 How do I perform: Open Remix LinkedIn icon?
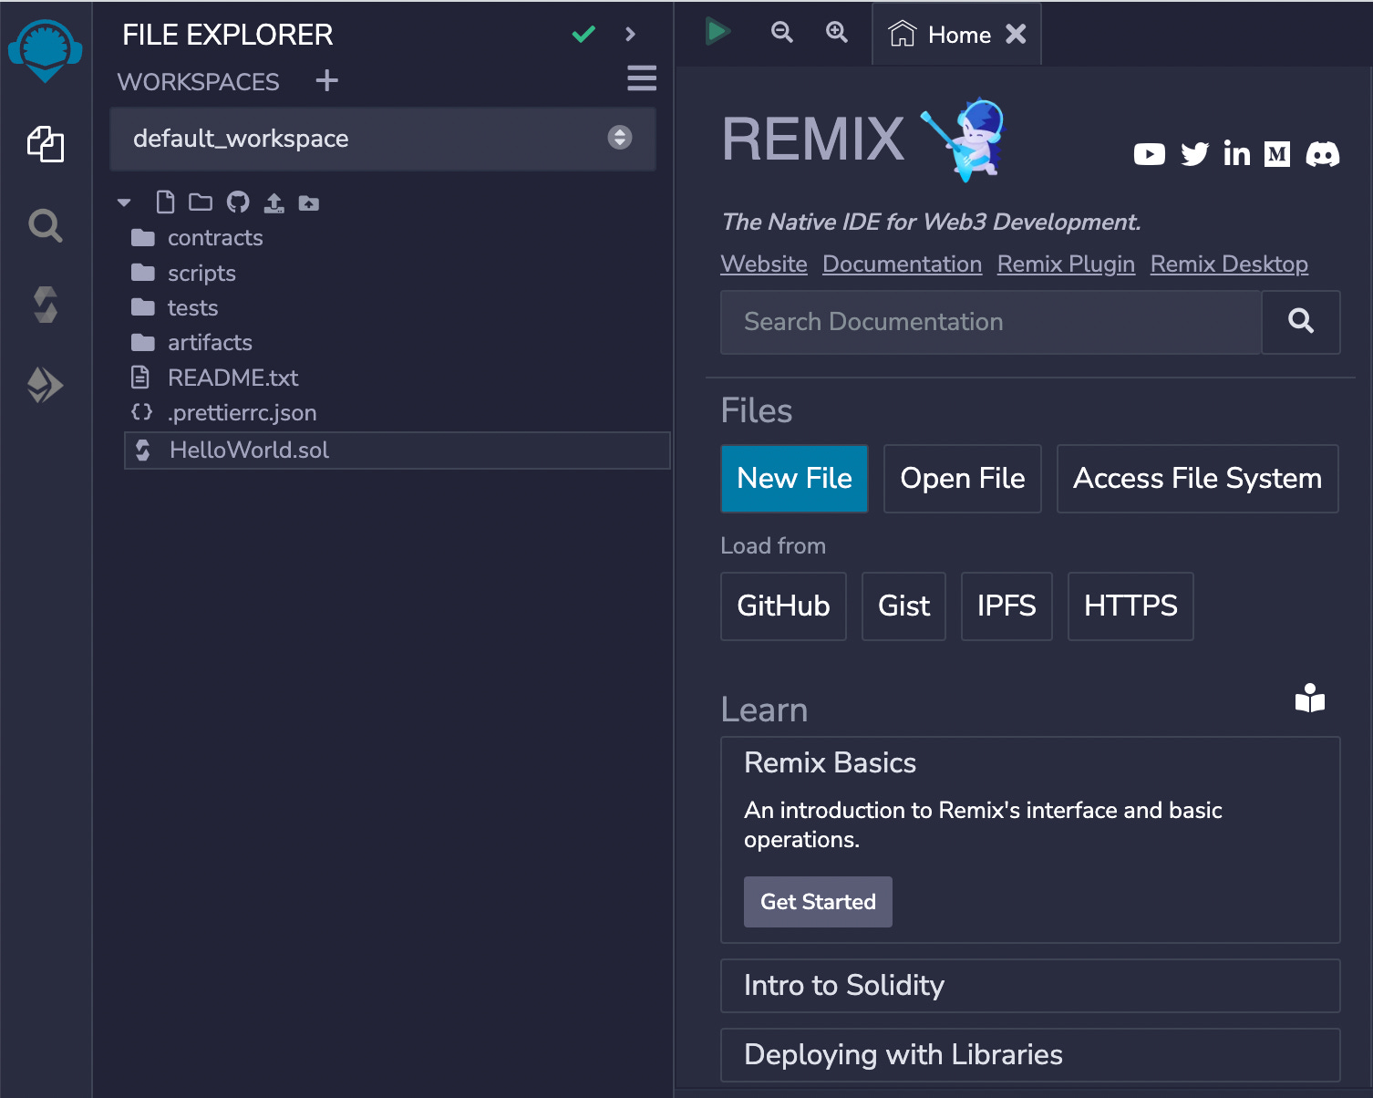click(1236, 153)
